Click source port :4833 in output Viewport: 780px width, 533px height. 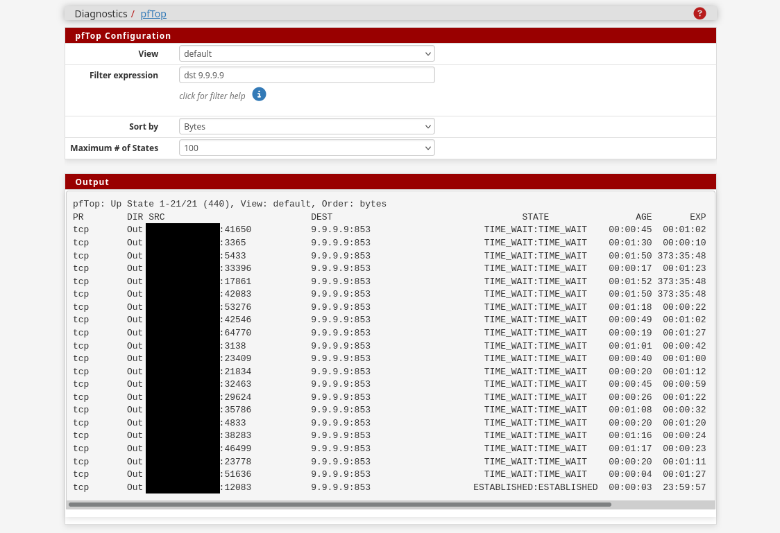(x=232, y=423)
